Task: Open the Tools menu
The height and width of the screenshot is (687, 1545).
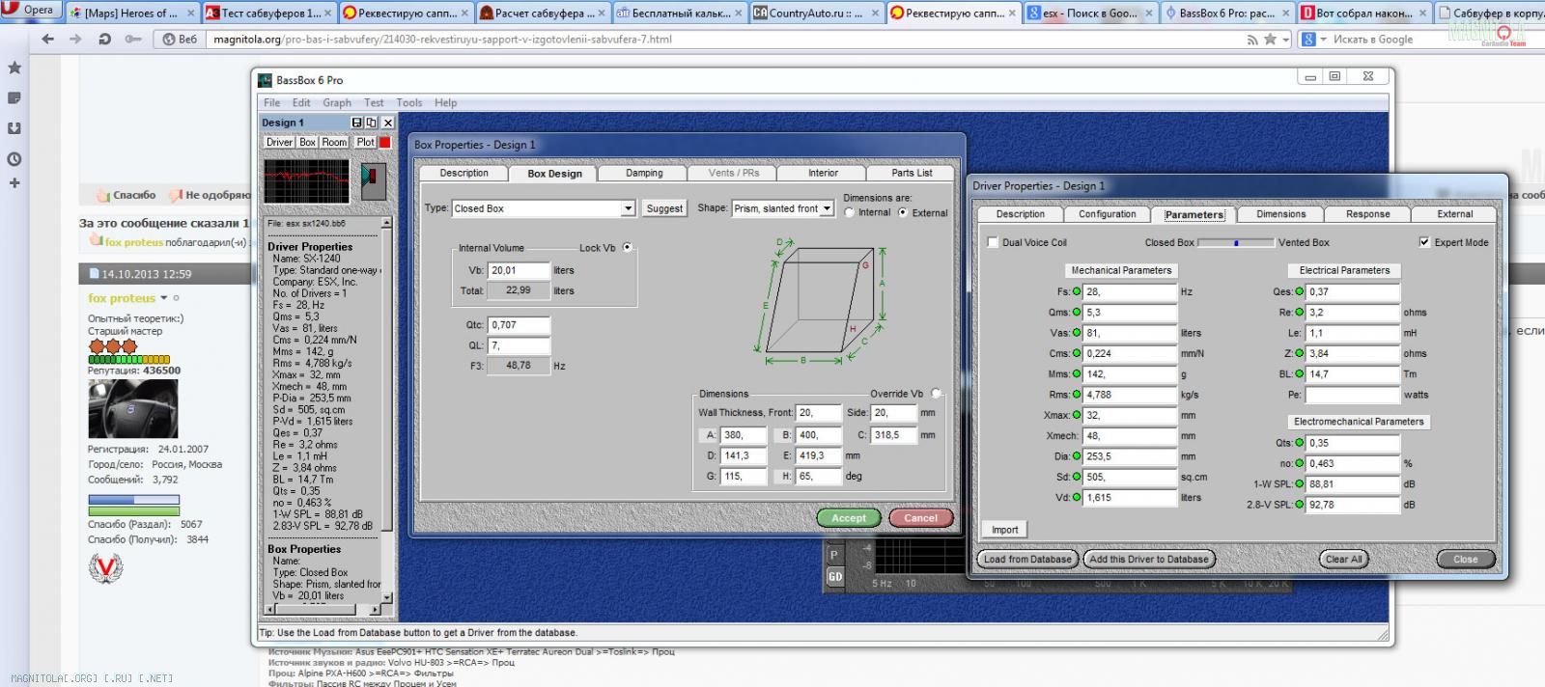Action: pos(409,102)
